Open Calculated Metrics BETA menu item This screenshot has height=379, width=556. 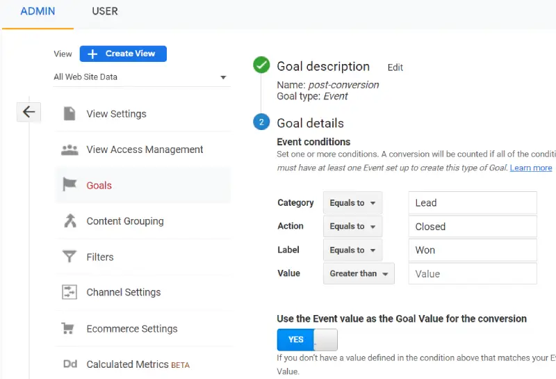[x=143, y=364]
